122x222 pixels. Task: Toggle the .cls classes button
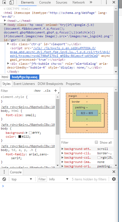coord(47,91)
